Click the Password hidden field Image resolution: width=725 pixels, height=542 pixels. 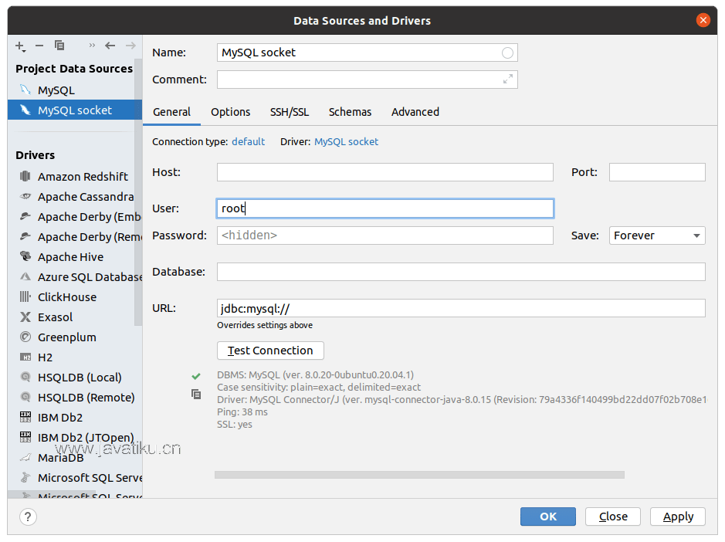coord(385,235)
